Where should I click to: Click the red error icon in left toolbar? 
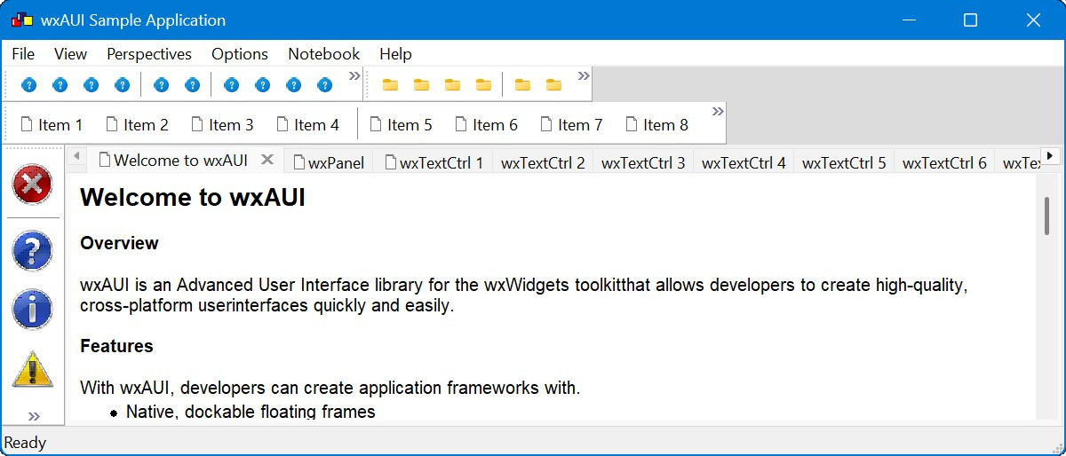pos(32,185)
